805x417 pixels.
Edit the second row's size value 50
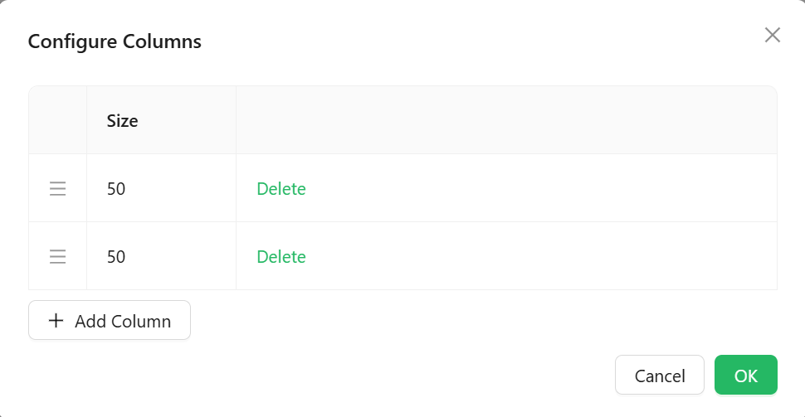pyautogui.click(x=116, y=256)
